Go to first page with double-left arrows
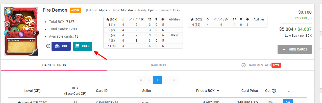The image size is (322, 103). [x=141, y=80]
